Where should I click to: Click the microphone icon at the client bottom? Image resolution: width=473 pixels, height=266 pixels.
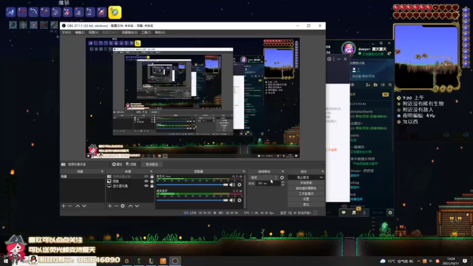click(x=364, y=213)
